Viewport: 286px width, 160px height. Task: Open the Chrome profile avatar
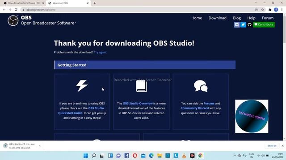coord(276,10)
